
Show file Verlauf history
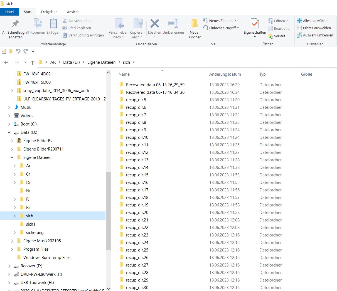[277, 36]
